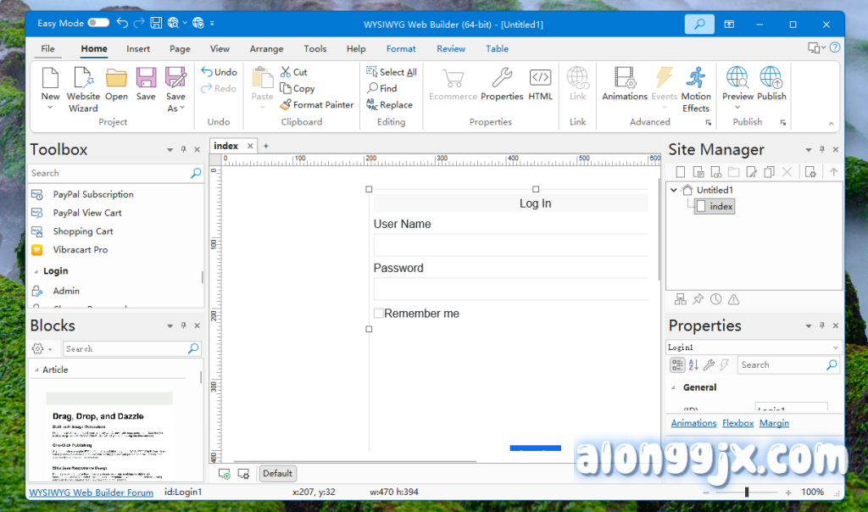Open the Animations panel icon
The height and width of the screenshot is (512, 868).
click(625, 86)
